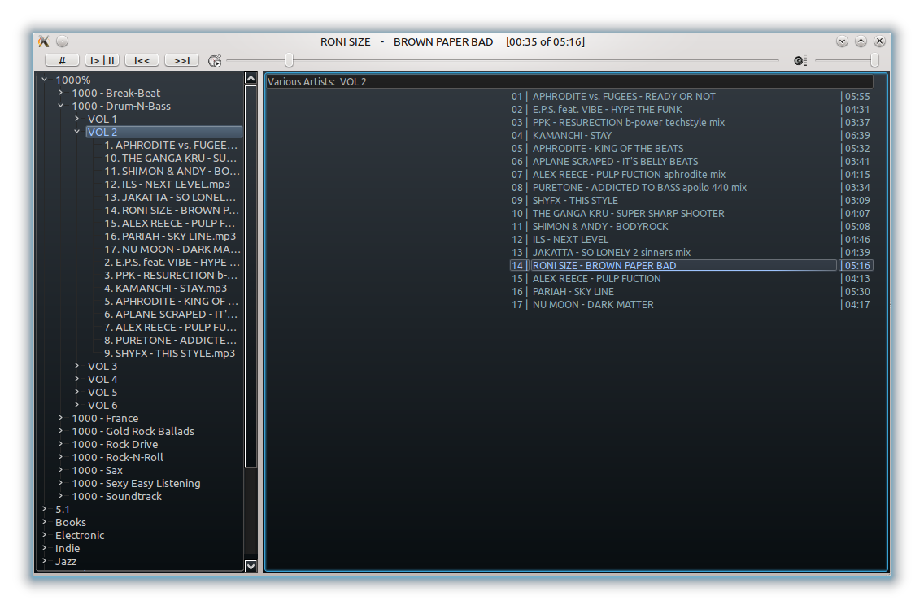Expand the 1000 - France node
This screenshot has height=609, width=924.
point(59,418)
